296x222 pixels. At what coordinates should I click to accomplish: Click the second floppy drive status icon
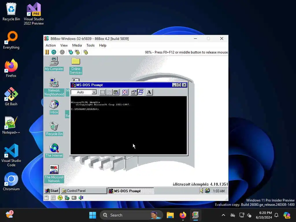click(x=53, y=198)
